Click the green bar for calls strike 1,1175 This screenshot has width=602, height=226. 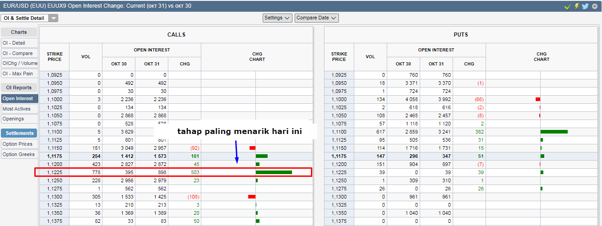coord(262,156)
